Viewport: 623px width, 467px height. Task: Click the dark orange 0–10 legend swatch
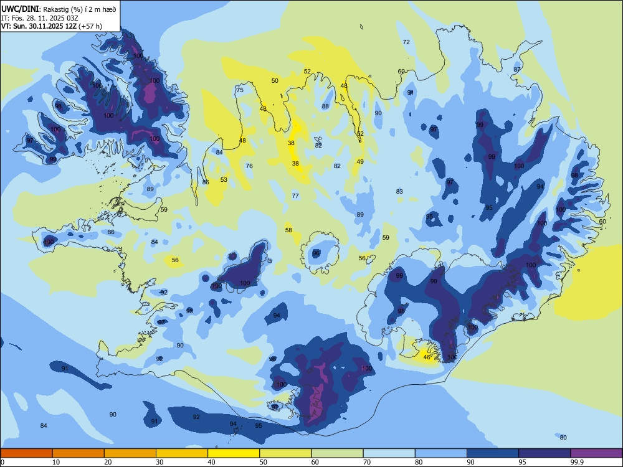(26, 453)
